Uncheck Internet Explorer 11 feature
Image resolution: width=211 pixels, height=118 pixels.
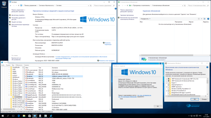(168, 85)
